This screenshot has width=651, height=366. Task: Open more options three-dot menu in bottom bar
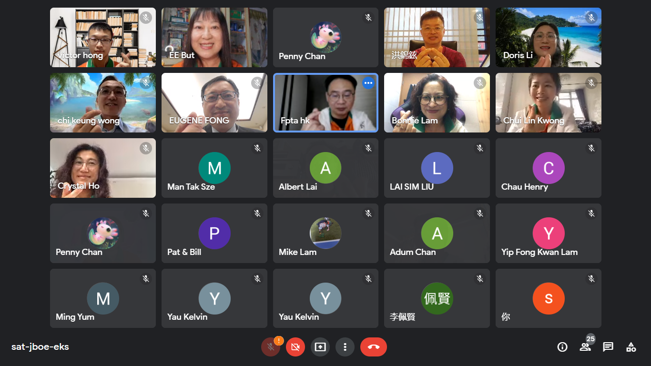(x=345, y=347)
